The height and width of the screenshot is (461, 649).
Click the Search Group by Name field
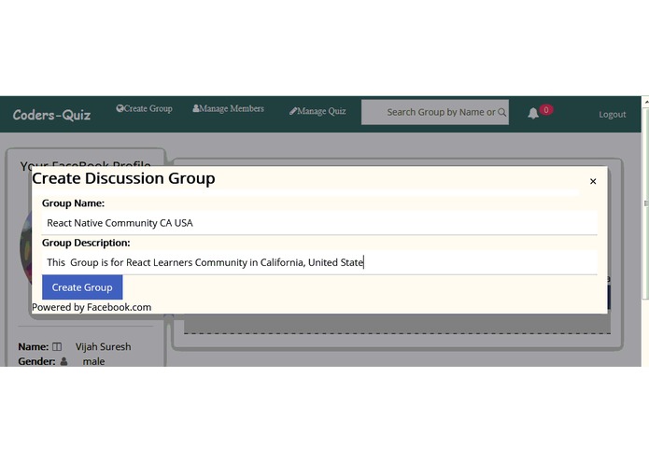click(434, 112)
